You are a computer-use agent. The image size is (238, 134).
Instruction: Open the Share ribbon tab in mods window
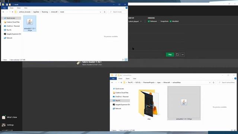pyautogui.click(x=19, y=8)
